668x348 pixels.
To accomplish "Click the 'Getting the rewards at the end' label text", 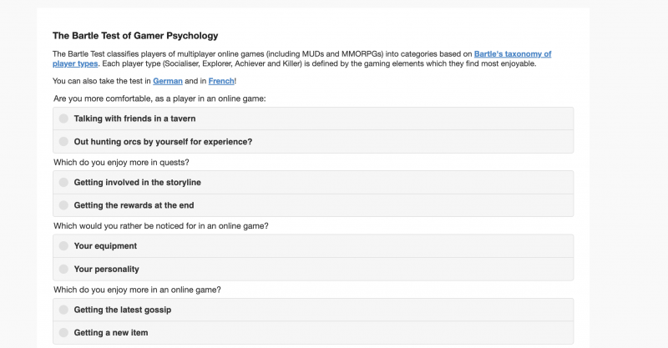I will click(134, 205).
